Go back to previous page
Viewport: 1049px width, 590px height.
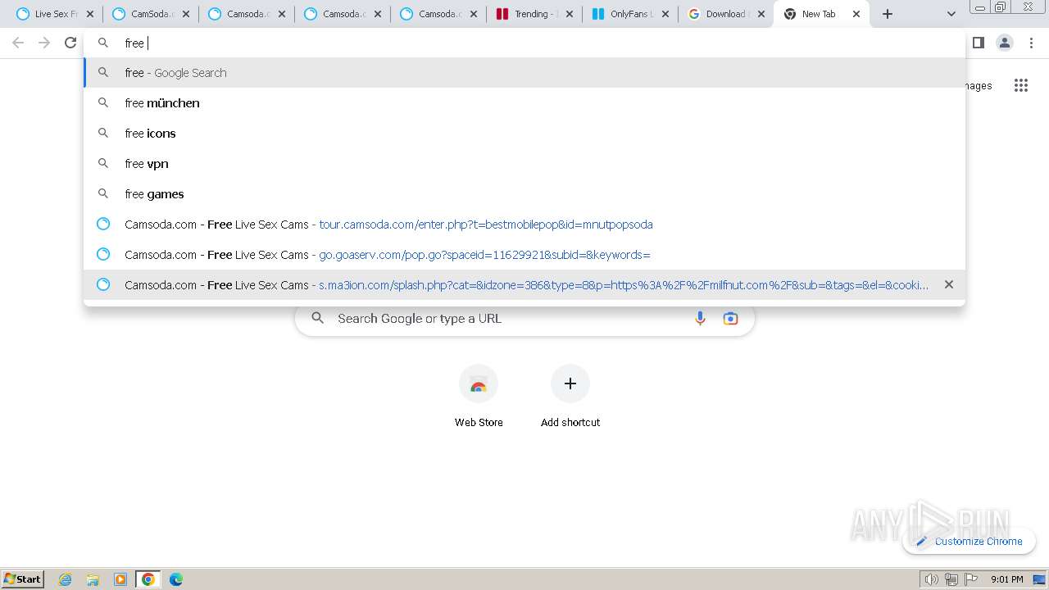[x=18, y=43]
